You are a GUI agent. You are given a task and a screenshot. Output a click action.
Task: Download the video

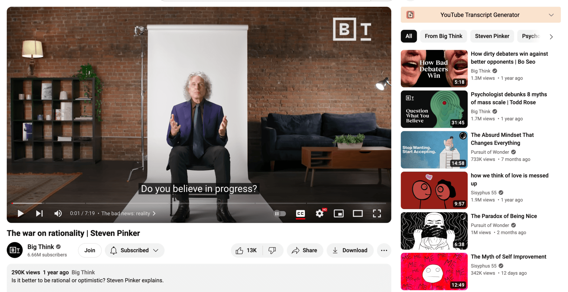click(x=350, y=250)
